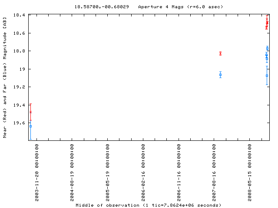This screenshot has height=208, width=278.
Task: Click the red data point near magnitude 19.48
Action: click(31, 112)
